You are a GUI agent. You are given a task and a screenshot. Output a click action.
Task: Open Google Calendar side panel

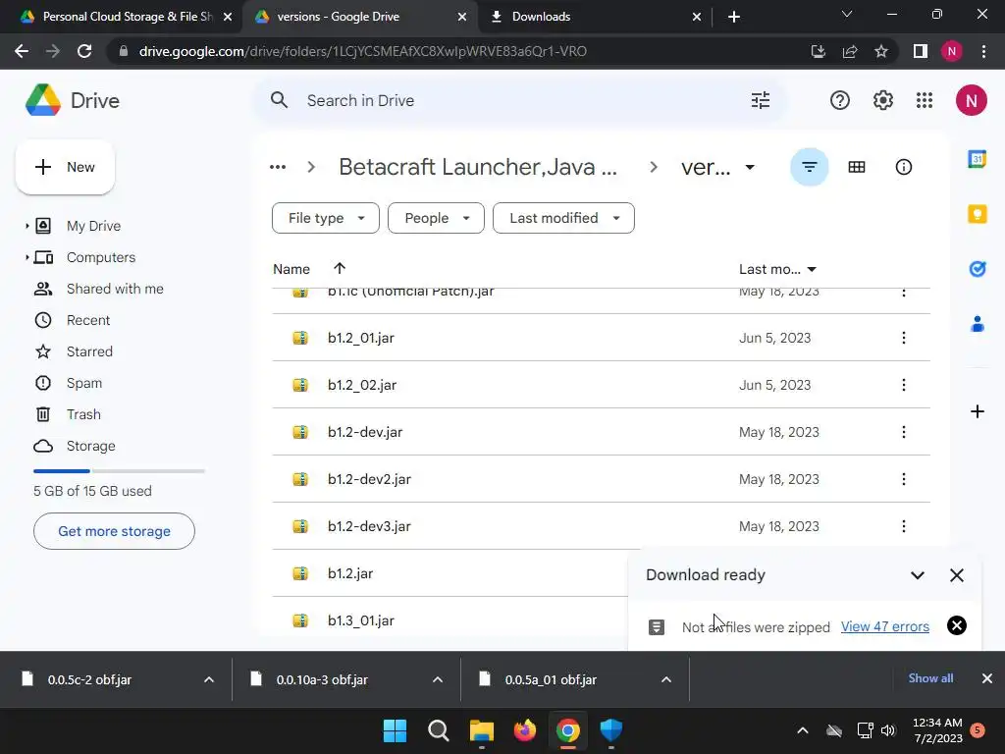pyautogui.click(x=977, y=158)
